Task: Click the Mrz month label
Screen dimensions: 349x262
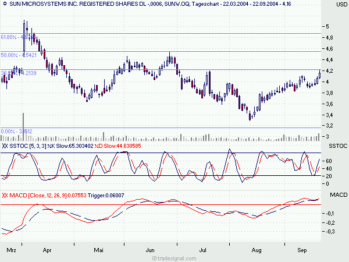Action: click(11, 250)
